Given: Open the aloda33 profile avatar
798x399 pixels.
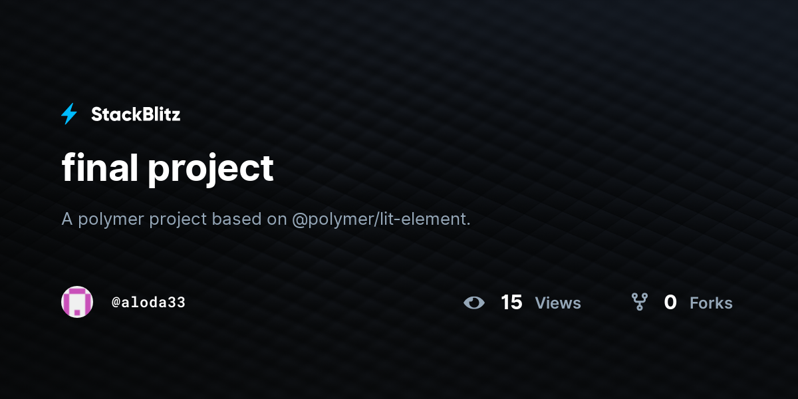Looking at the screenshot, I should (77, 302).
